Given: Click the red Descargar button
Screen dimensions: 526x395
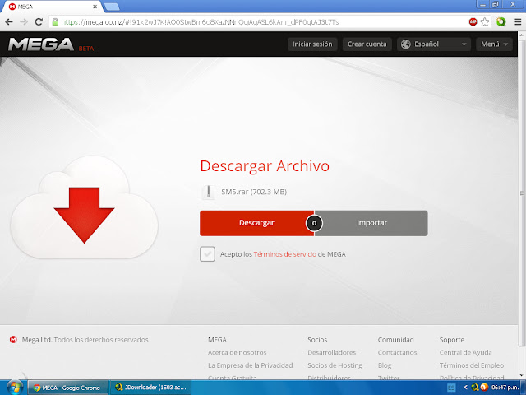Looking at the screenshot, I should (x=256, y=223).
